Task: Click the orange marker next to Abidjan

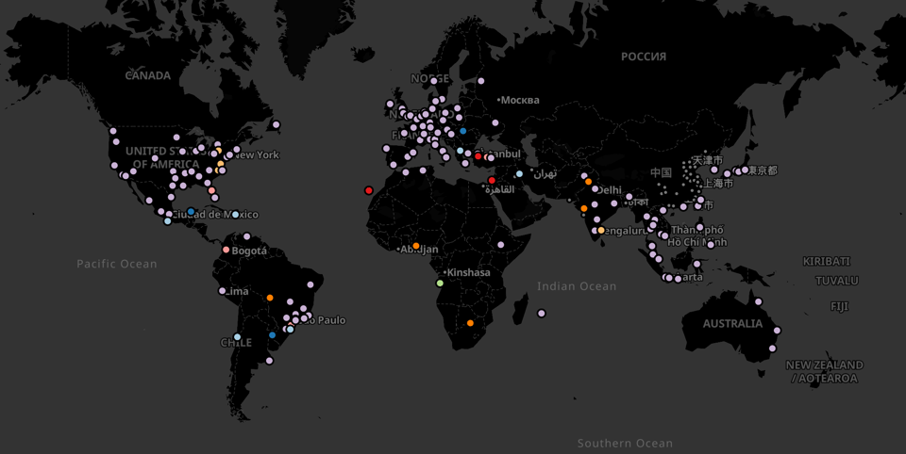Action: pyautogui.click(x=416, y=246)
